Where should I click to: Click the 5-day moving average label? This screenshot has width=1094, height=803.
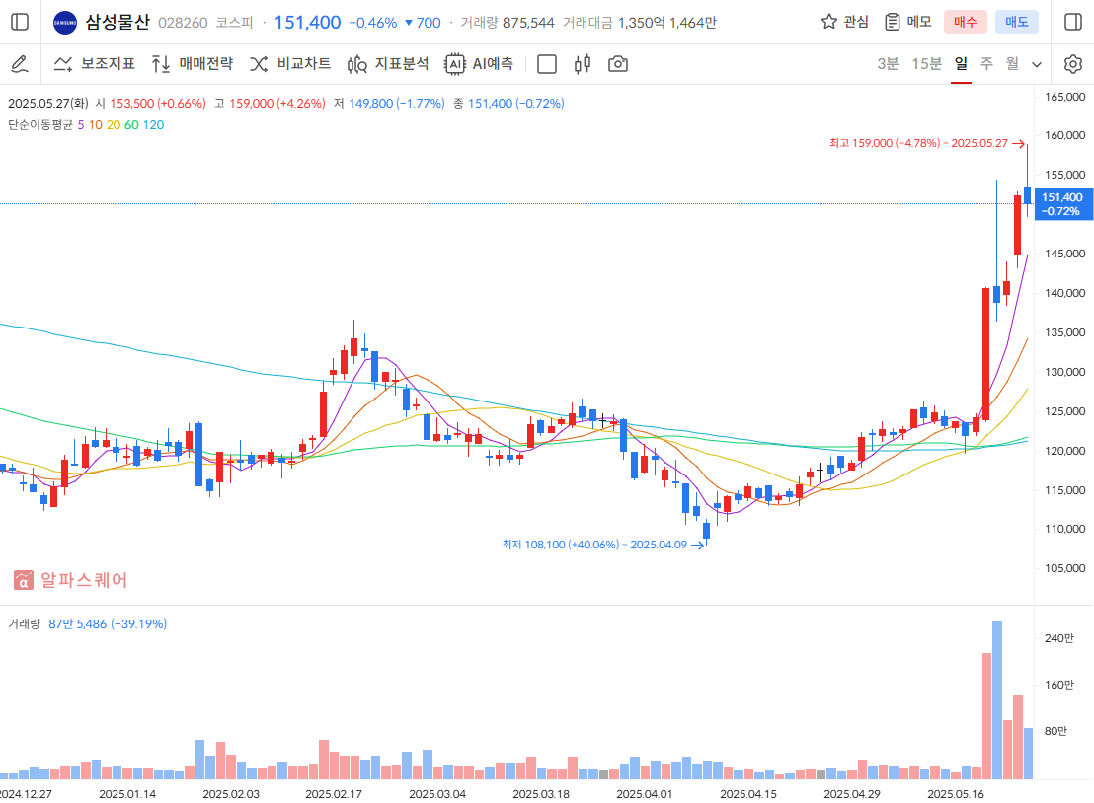coord(81,124)
